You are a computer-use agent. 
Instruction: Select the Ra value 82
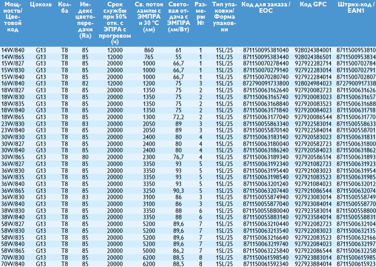tap(85, 83)
